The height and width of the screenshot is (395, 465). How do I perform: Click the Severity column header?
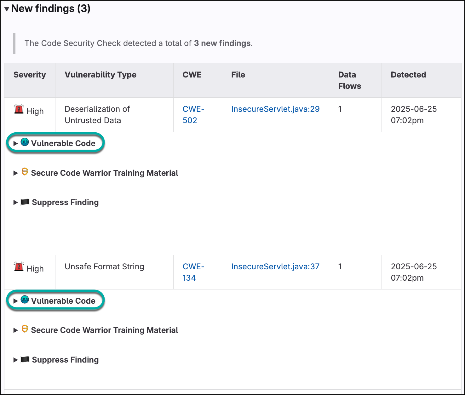tap(30, 75)
